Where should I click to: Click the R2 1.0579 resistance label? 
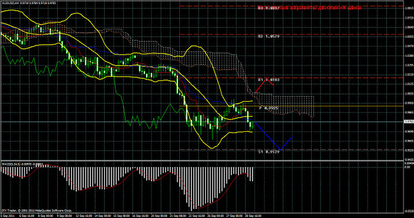click(268, 37)
